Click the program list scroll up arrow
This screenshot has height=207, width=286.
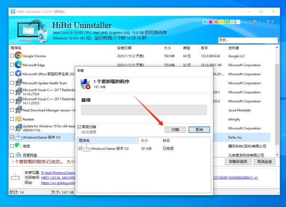[x=277, y=48]
